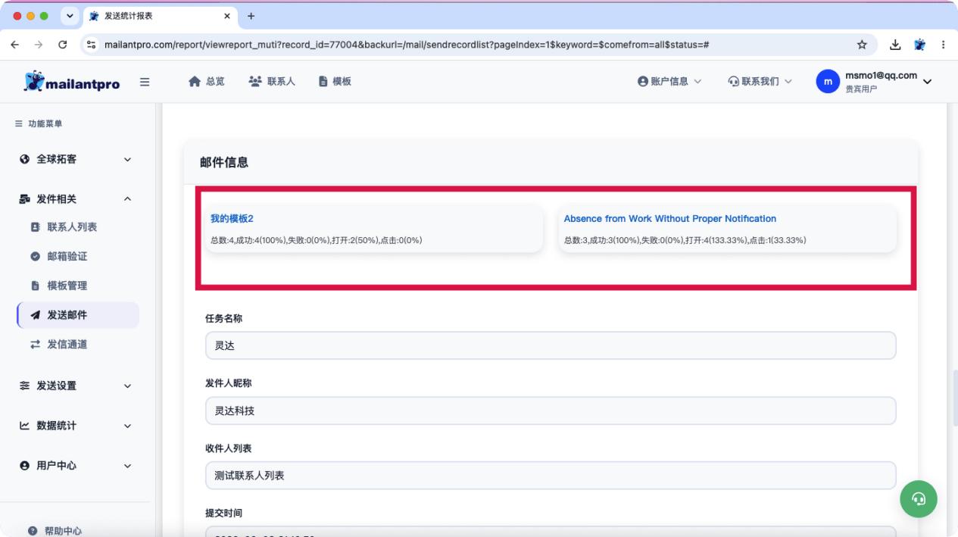
Task: Click the 总数:3,成功:3(100%) stats text
Action: coord(685,240)
